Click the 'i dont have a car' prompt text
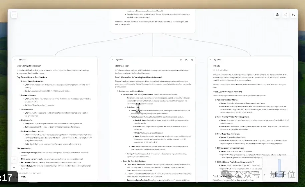 [122, 66]
